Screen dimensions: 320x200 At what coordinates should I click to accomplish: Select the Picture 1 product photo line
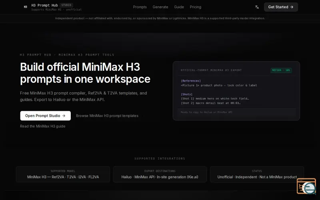point(219,85)
